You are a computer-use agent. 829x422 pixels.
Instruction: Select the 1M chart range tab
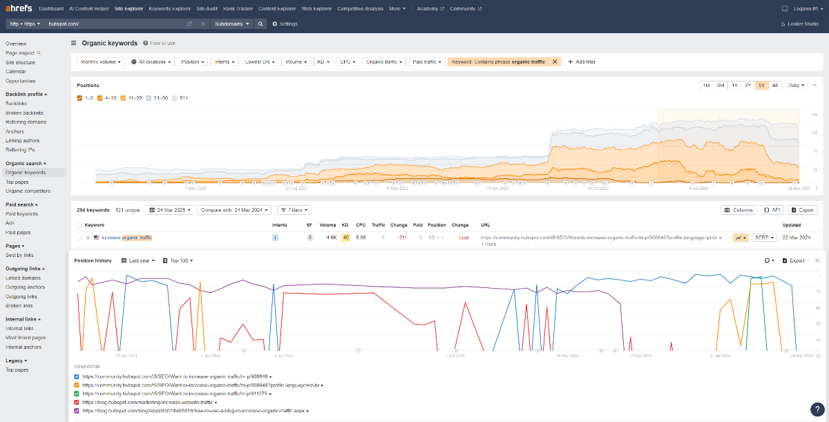click(x=706, y=85)
